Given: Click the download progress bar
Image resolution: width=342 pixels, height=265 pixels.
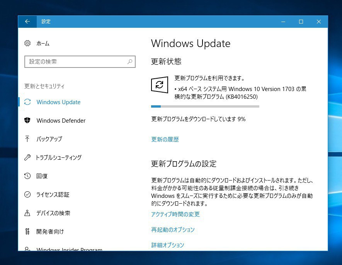Looking at the screenshot, I should tap(205, 106).
